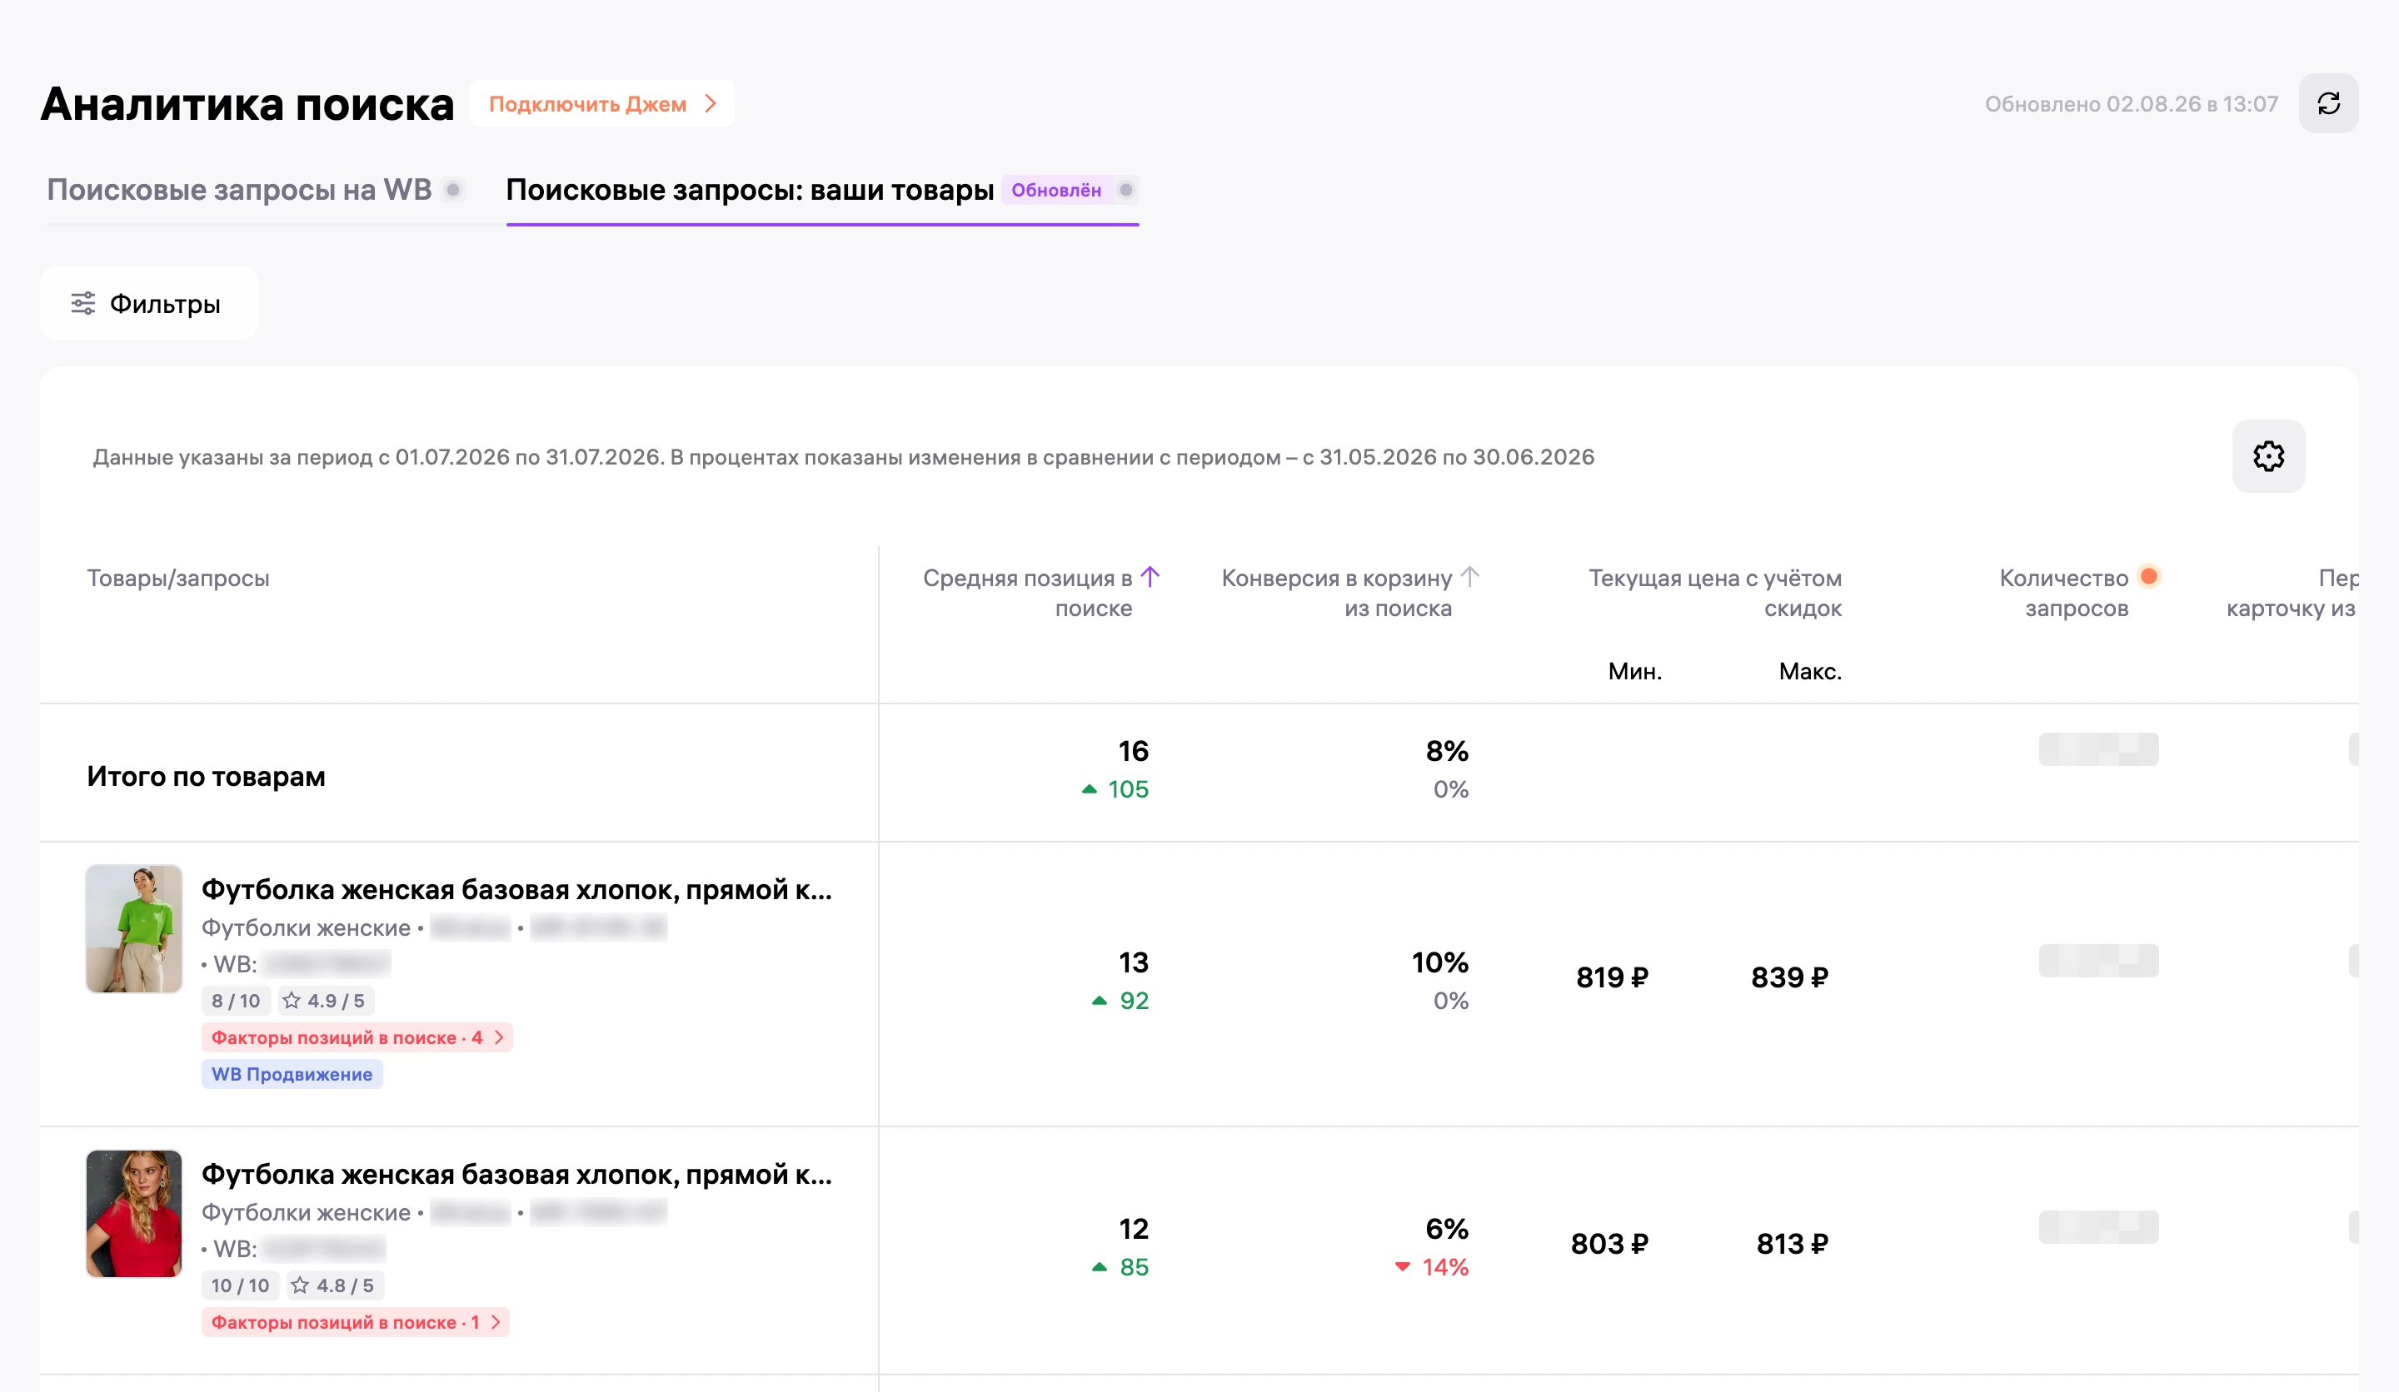Open red t-shirt product thumbnail

(x=134, y=1213)
